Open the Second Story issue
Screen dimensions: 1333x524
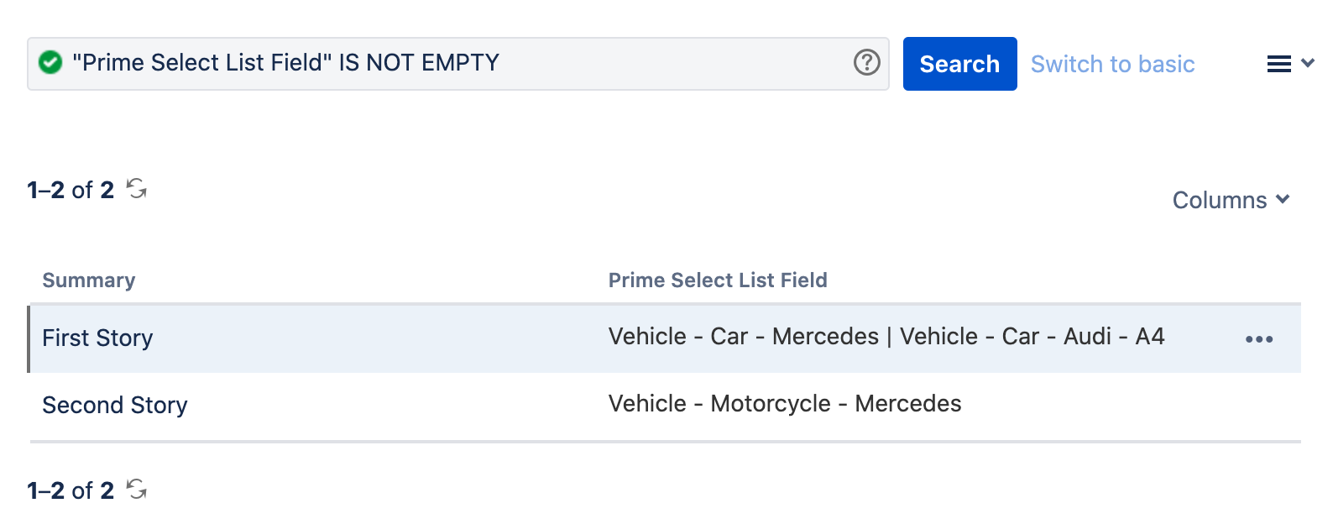pyautogui.click(x=115, y=405)
